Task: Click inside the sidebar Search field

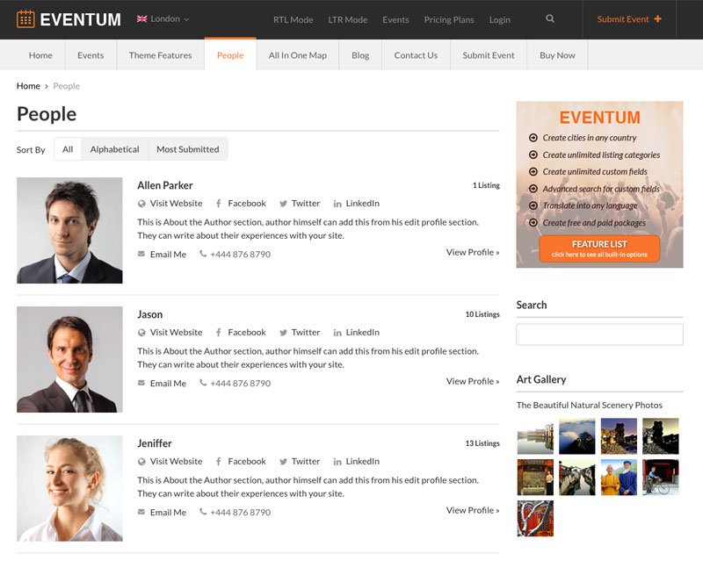Action: (601, 334)
